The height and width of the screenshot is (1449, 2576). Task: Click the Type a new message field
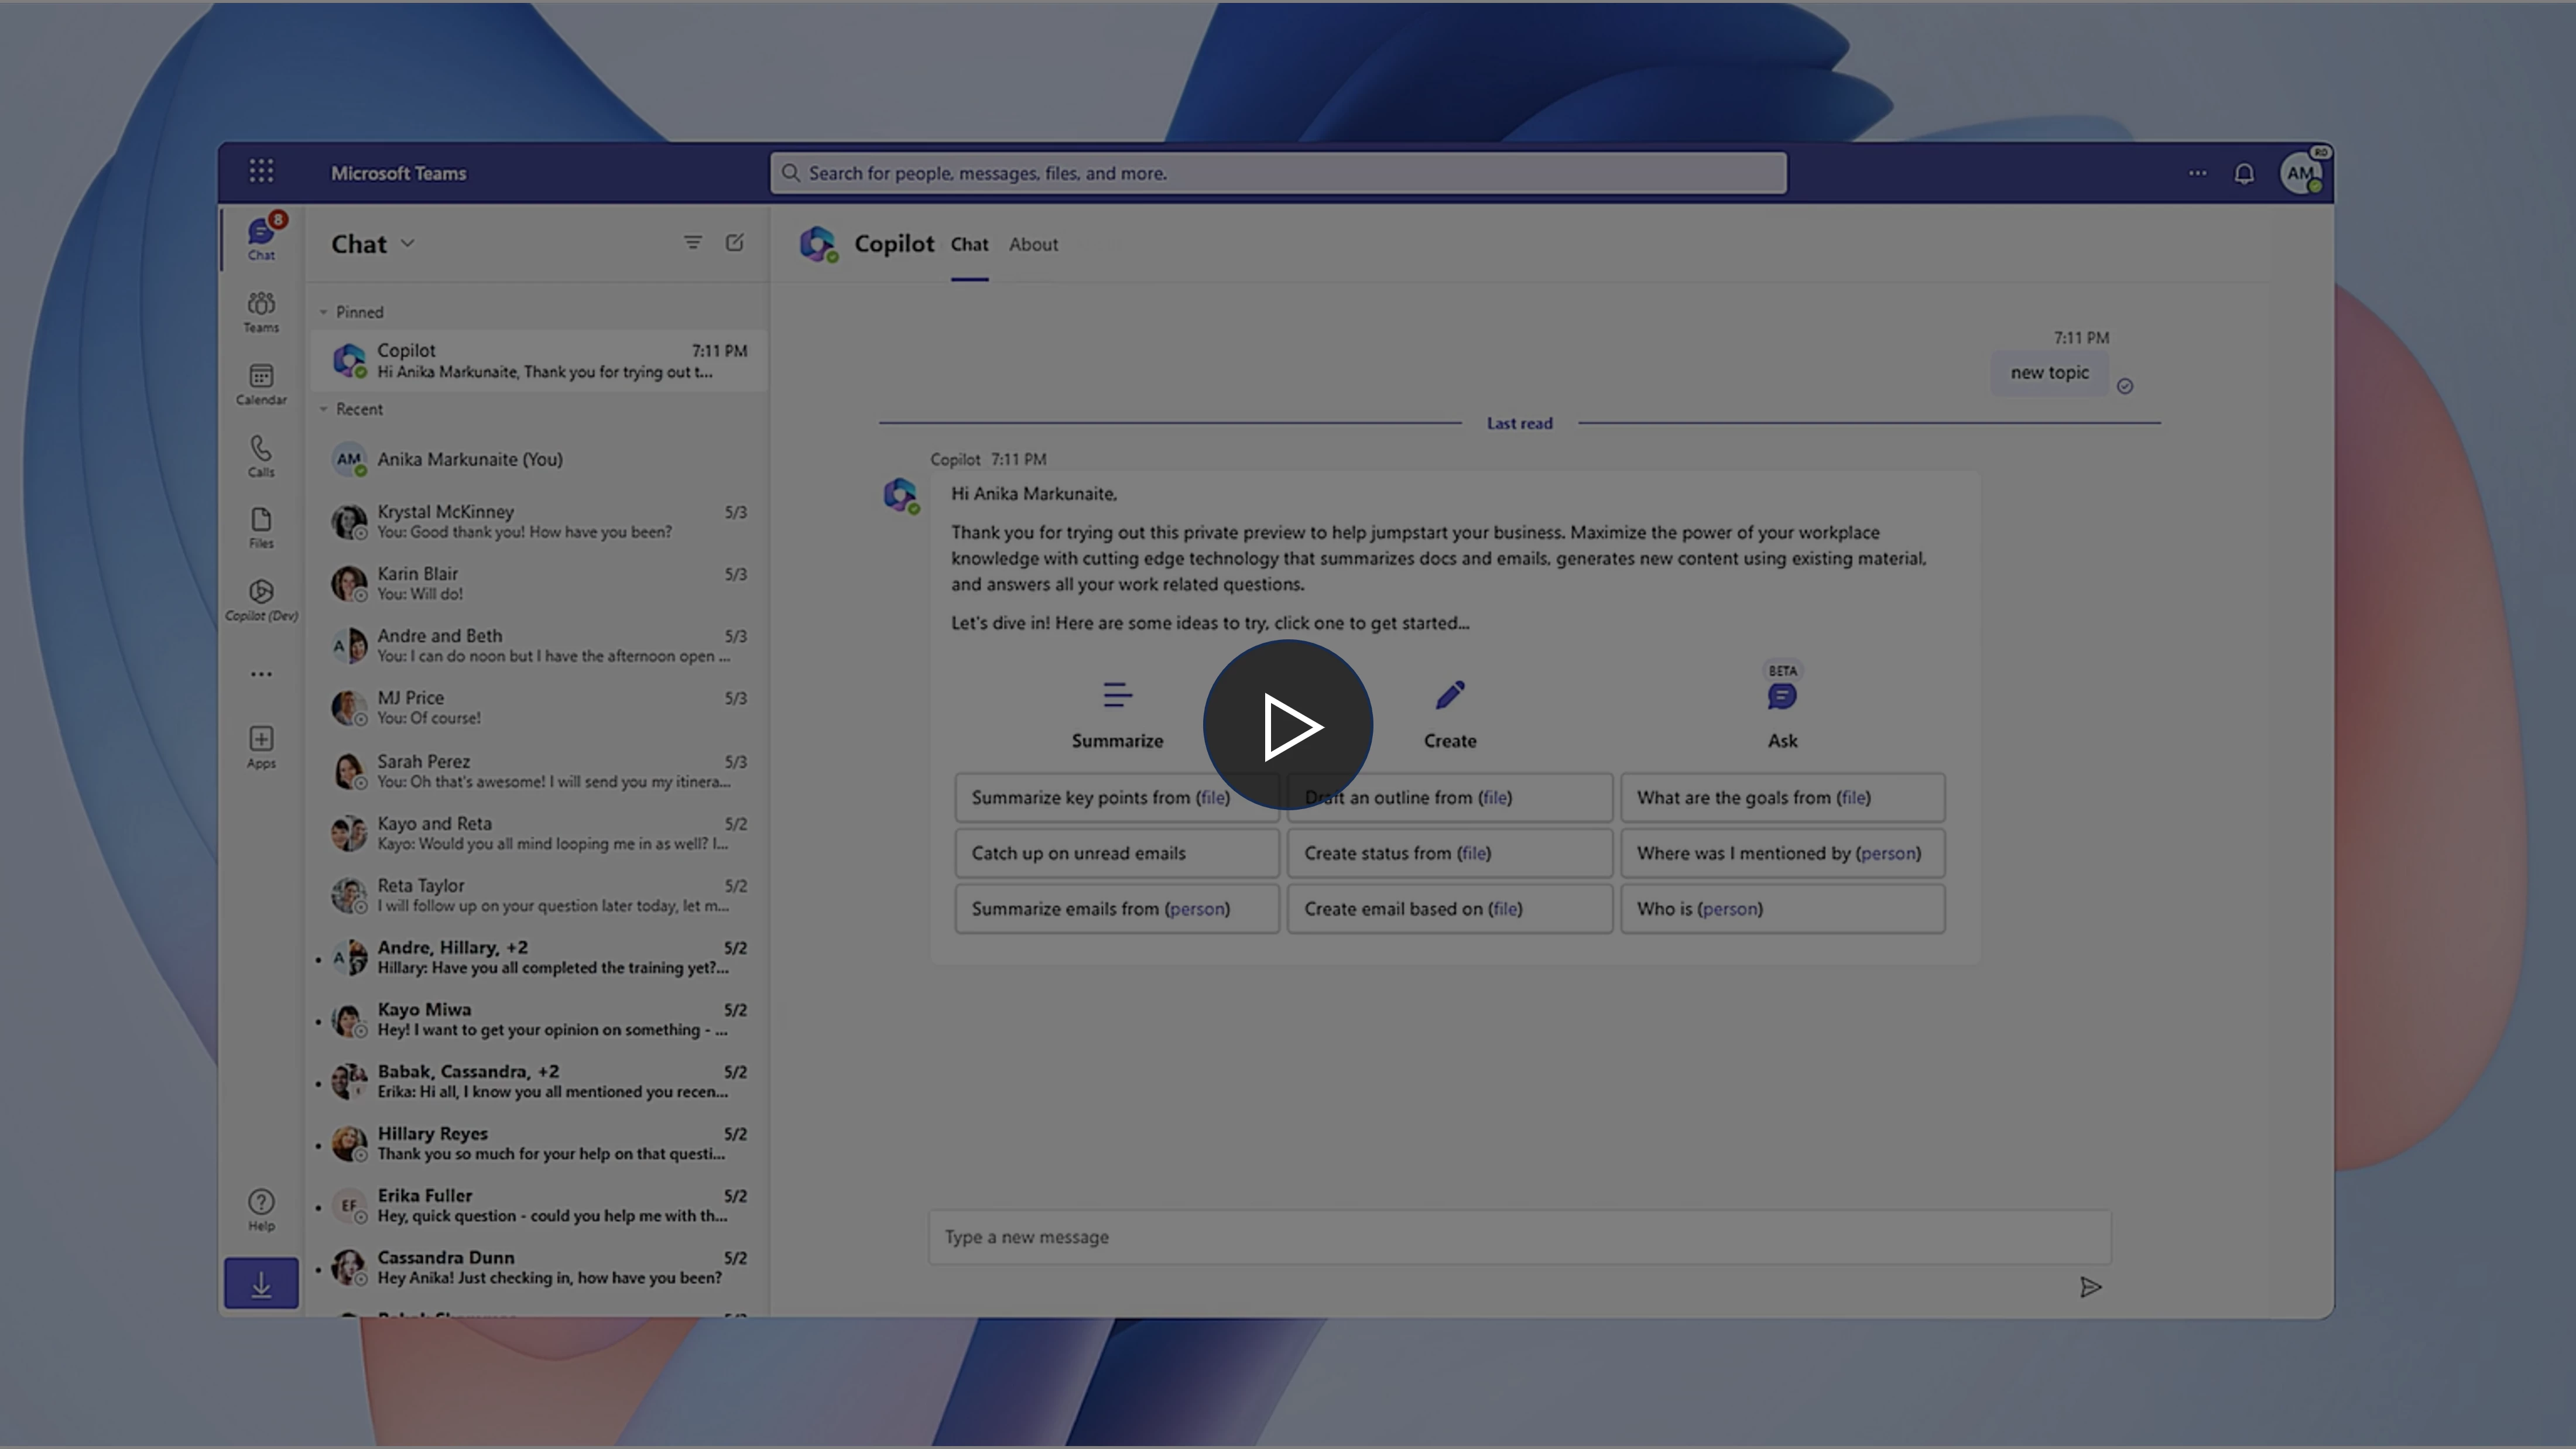[x=1520, y=1236]
